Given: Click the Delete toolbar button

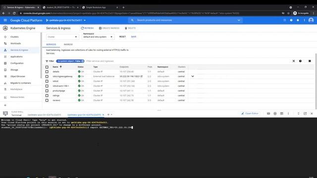Looking at the screenshot, I should click(x=130, y=28).
